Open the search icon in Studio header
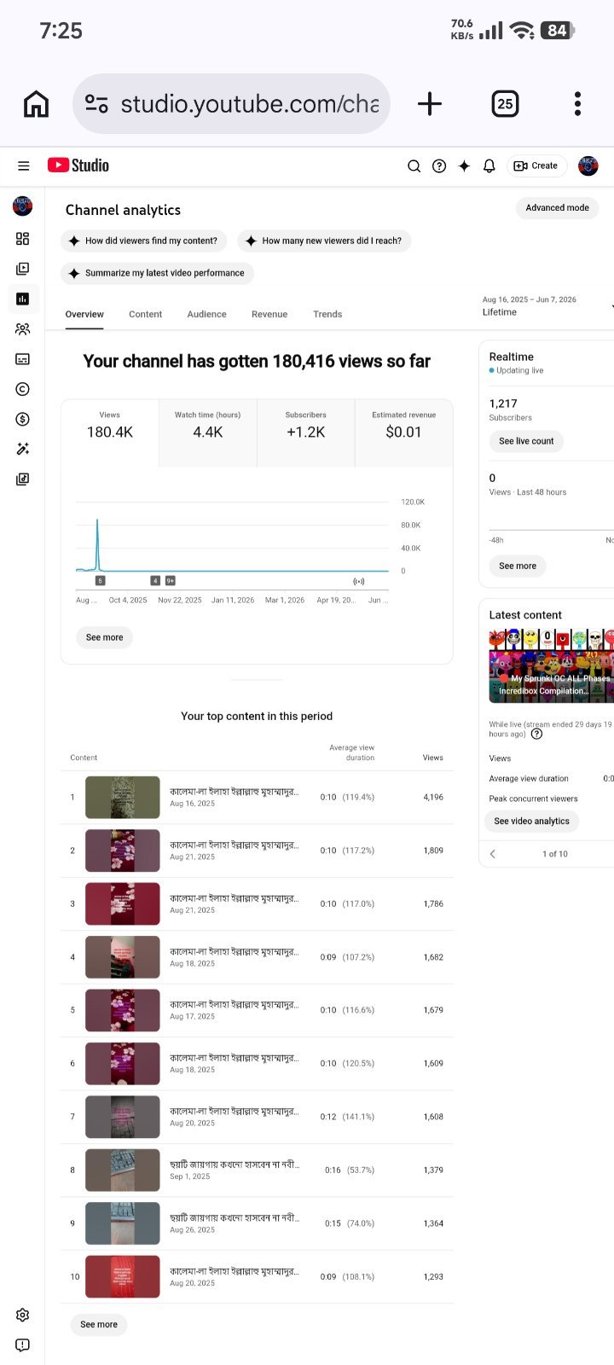Screen dimensions: 614x1365 point(414,166)
